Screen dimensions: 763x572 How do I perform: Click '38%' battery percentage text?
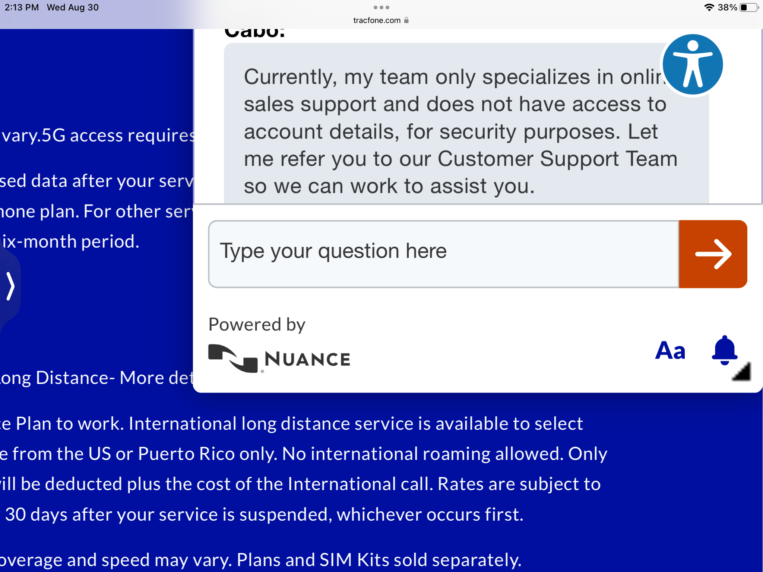pyautogui.click(x=727, y=7)
